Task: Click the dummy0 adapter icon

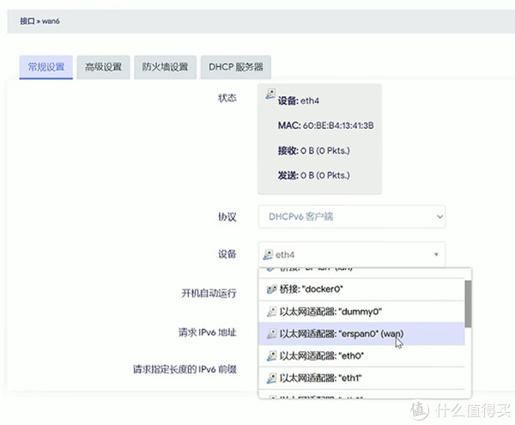Action: [x=271, y=312]
